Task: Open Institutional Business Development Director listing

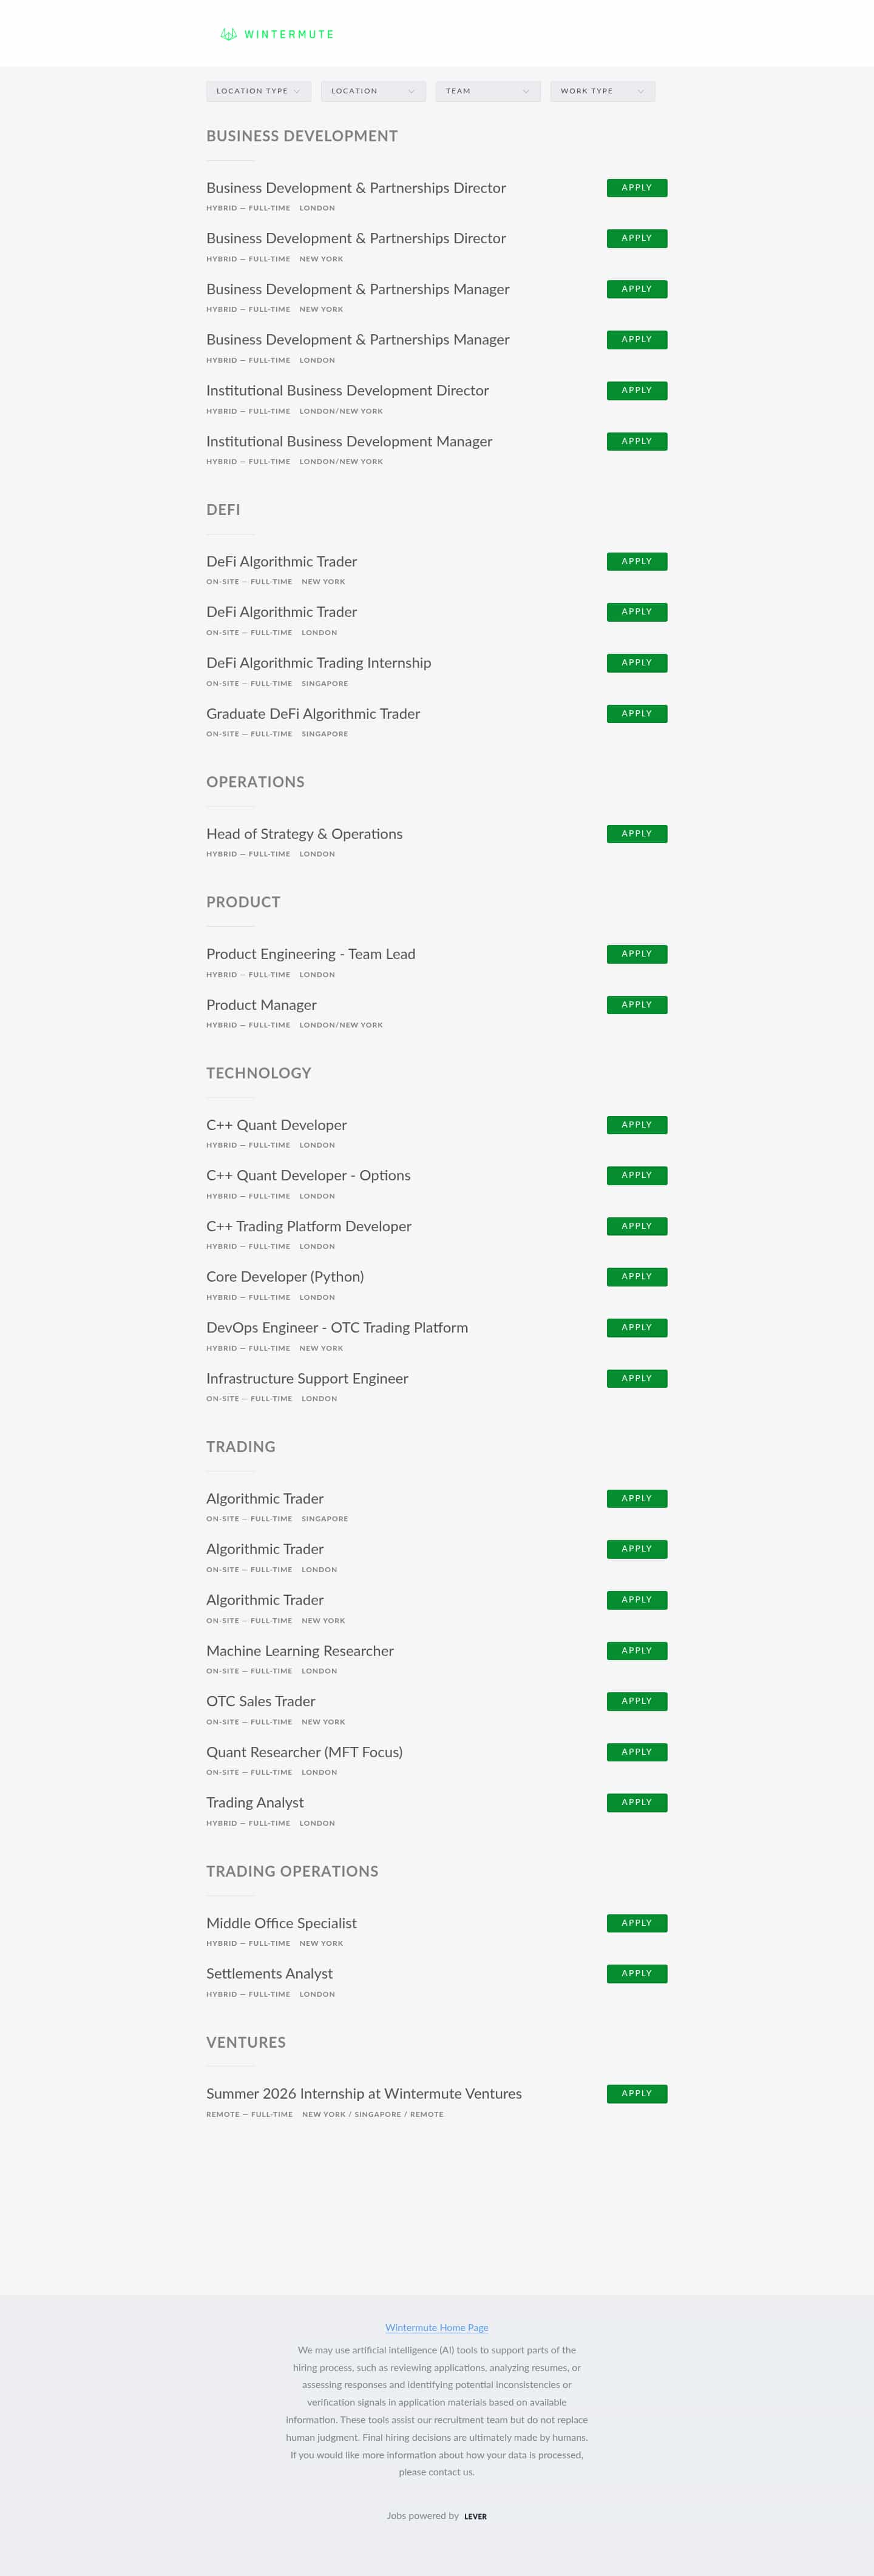Action: (x=347, y=390)
